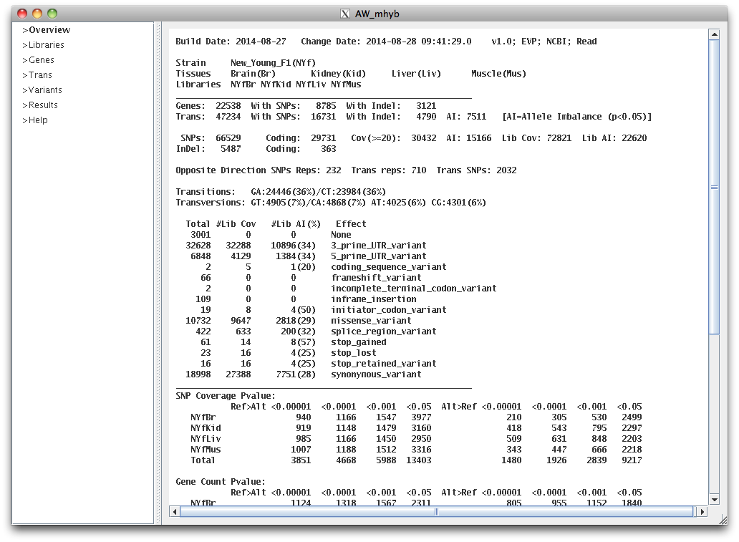This screenshot has height=542, width=739.
Task: Click the SNP Coverage Pvalue heading
Action: [x=226, y=396]
